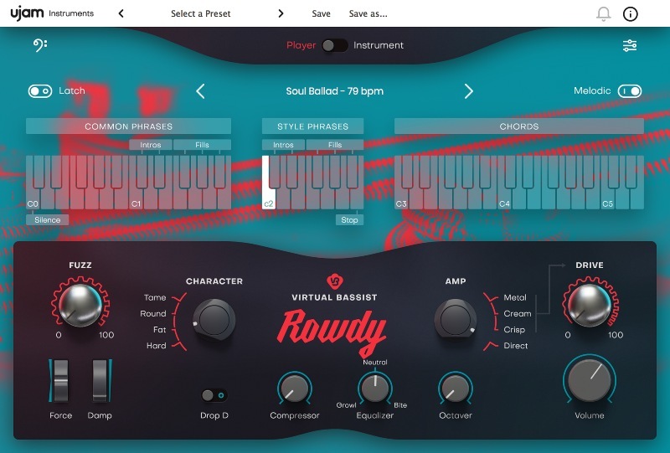Select Instrument mode label

pos(379,45)
